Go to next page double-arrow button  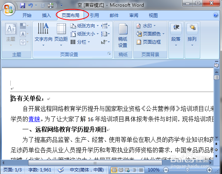point(216,156)
